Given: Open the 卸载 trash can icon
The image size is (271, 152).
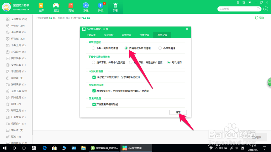Looking at the screenshot, I should click(115, 5).
